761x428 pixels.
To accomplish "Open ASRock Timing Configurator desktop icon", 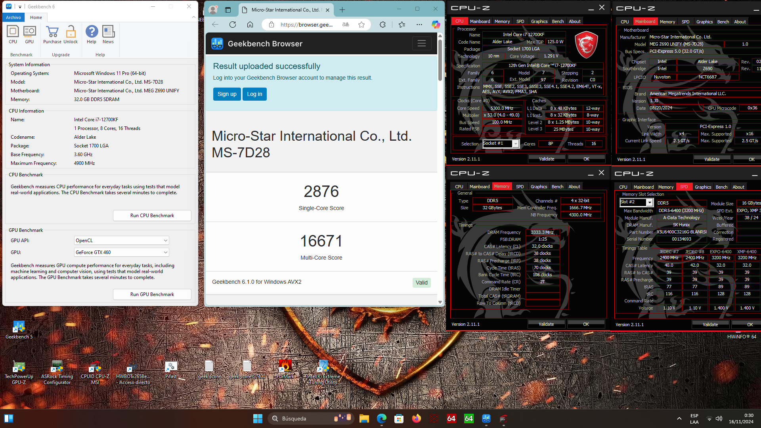I will click(57, 373).
